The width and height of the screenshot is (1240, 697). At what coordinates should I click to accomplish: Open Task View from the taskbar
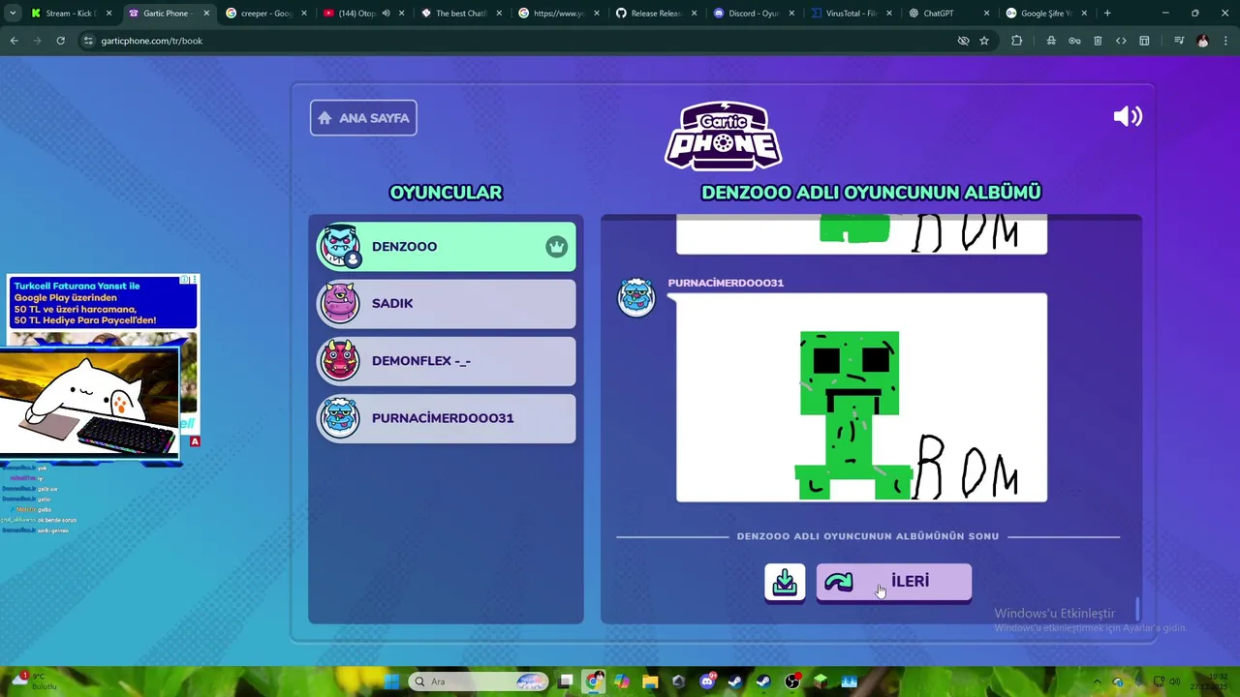[x=566, y=682]
